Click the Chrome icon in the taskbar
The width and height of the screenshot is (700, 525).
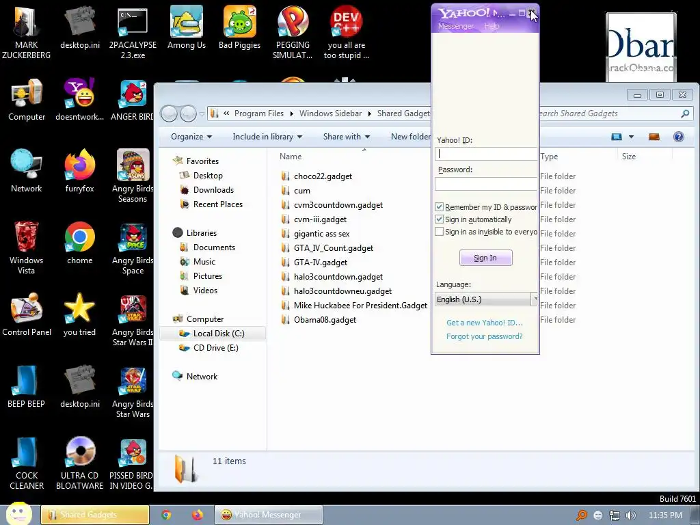pos(167,515)
